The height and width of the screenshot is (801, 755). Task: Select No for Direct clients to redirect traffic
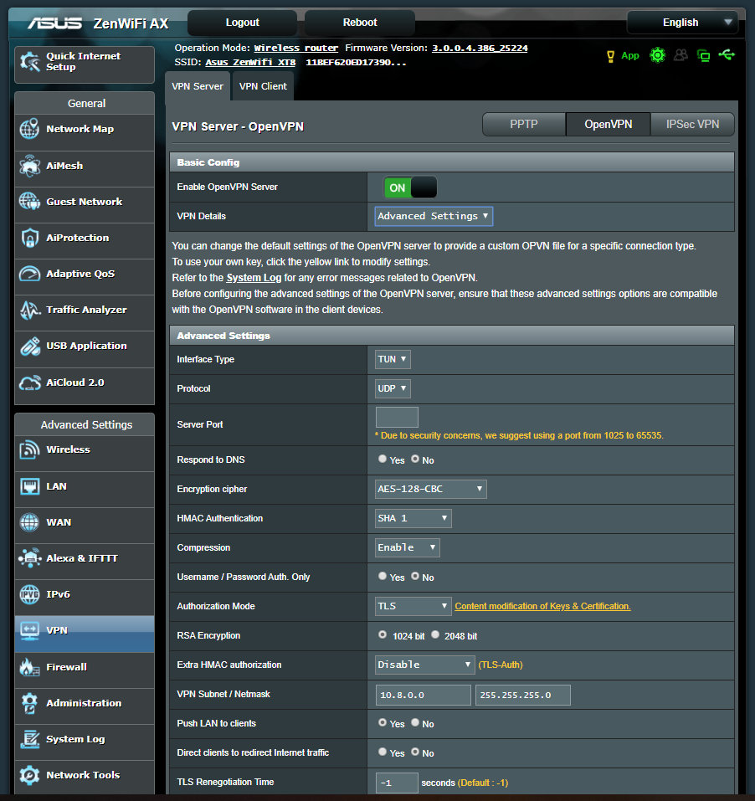point(415,752)
